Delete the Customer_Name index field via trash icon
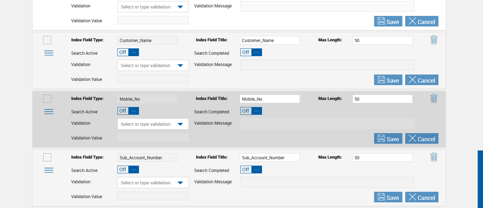Image resolution: width=483 pixels, height=208 pixels. [x=434, y=40]
